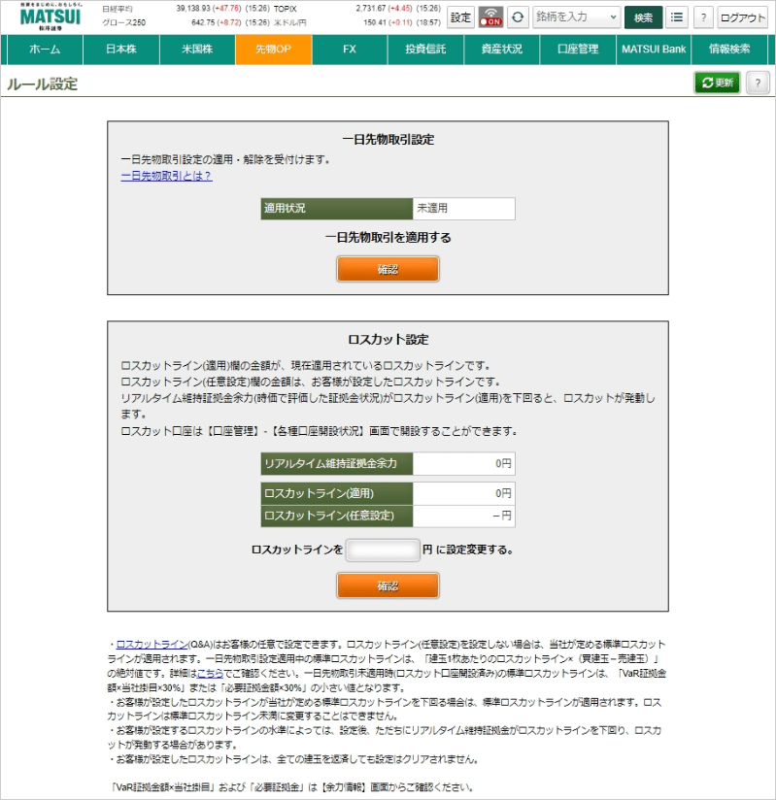Click the リアルタイム維持証拠金余力 label
Image resolution: width=776 pixels, height=800 pixels.
(337, 463)
